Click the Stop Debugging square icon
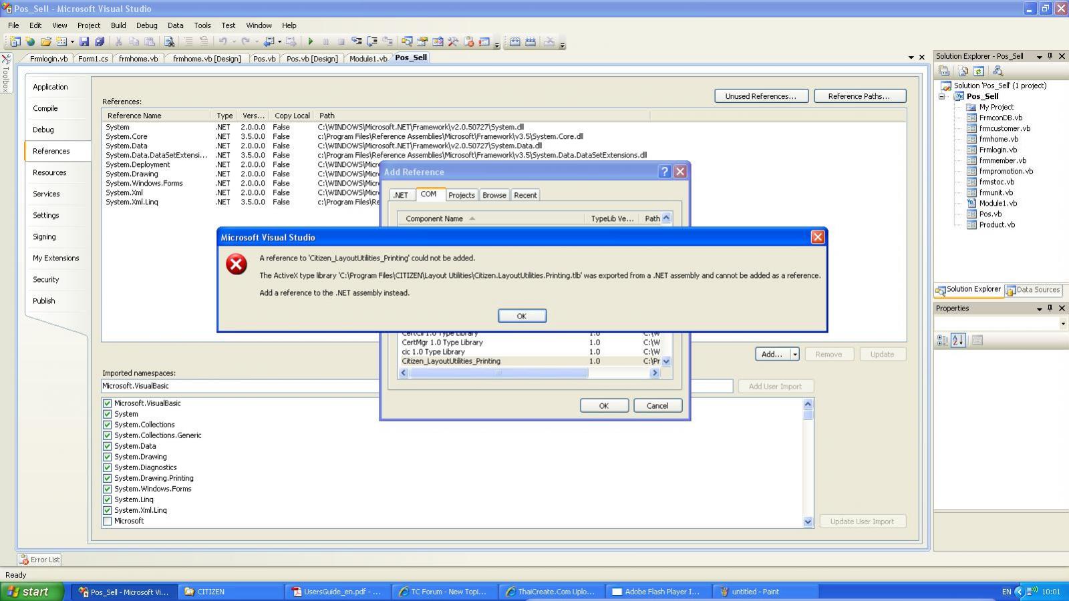The width and height of the screenshot is (1069, 601). click(x=341, y=41)
